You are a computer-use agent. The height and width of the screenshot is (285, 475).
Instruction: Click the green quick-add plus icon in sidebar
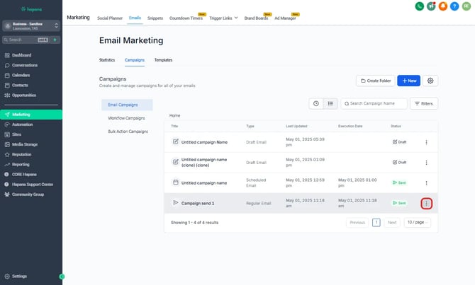(55, 40)
